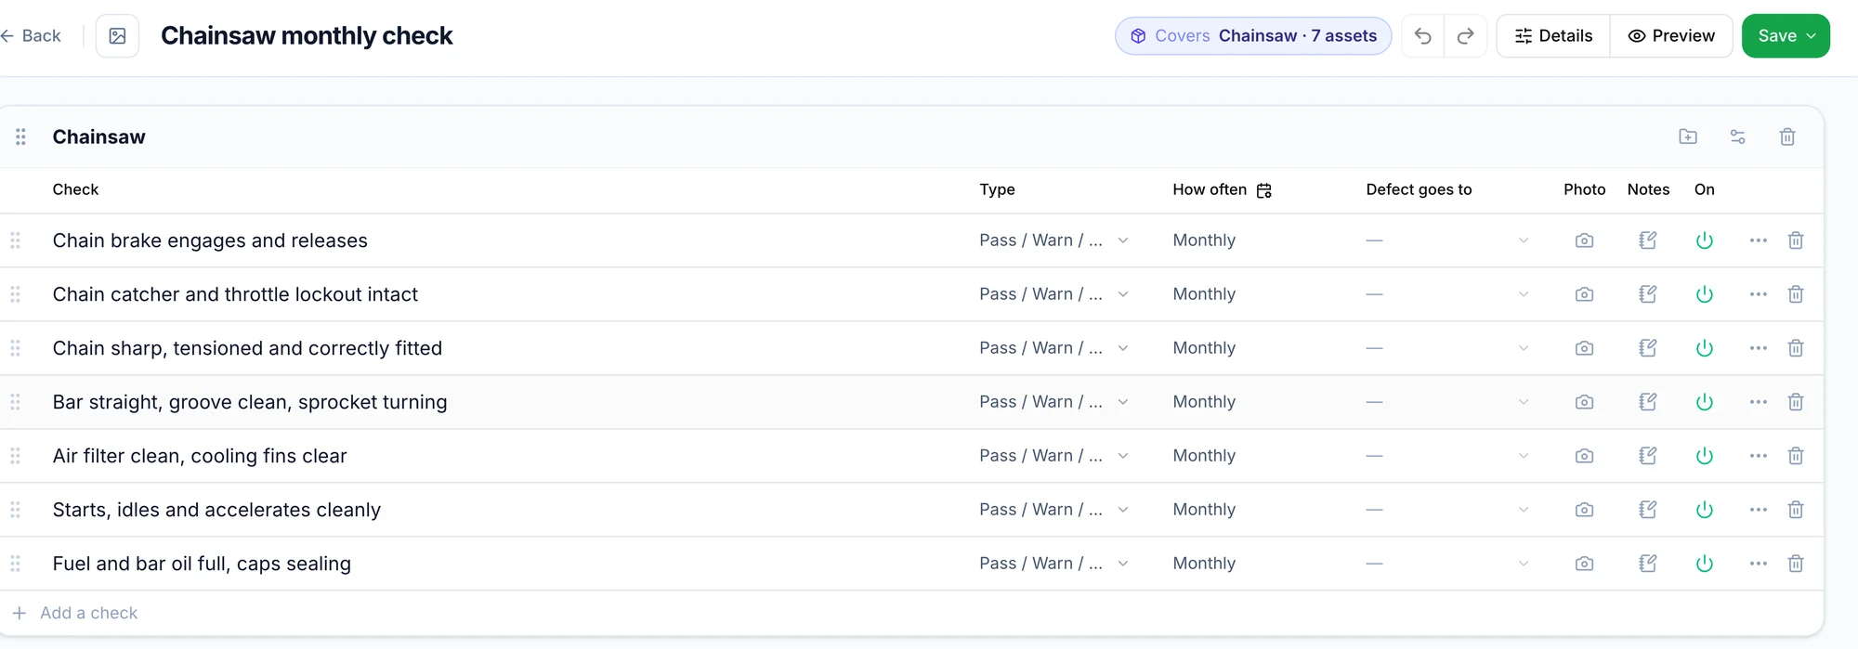Image resolution: width=1858 pixels, height=649 pixels.
Task: Grab drag handle of Chain brake row
Action: (x=15, y=240)
